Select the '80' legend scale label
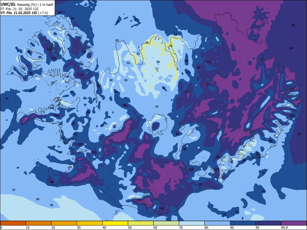 coord(206,228)
